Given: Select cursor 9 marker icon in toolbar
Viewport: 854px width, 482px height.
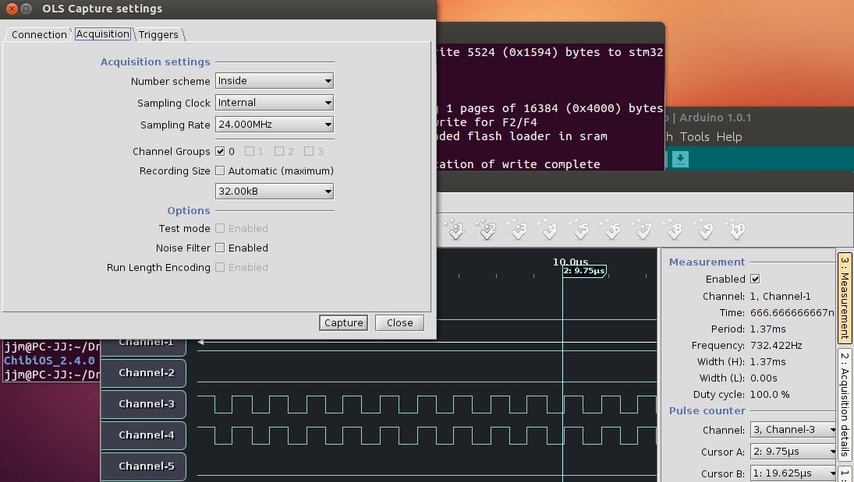Looking at the screenshot, I should click(705, 230).
